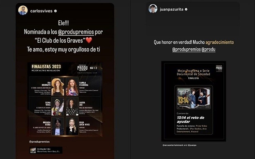This screenshot has width=255, height=159.
Task: Open @produpremios mention in Carlos Vives story
Action: click(x=76, y=32)
